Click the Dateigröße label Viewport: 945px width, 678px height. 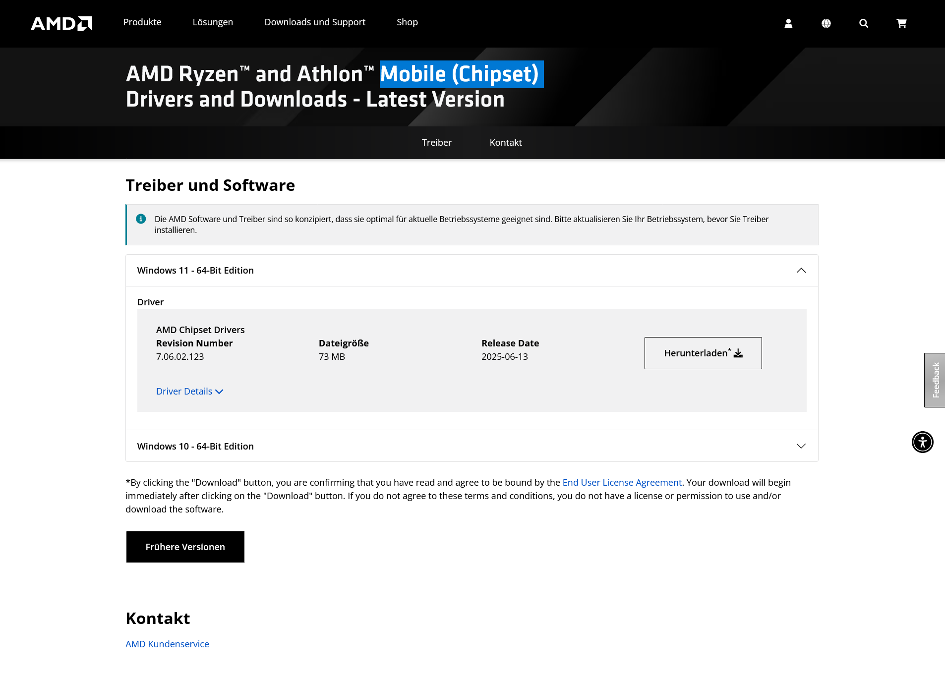[x=344, y=343]
